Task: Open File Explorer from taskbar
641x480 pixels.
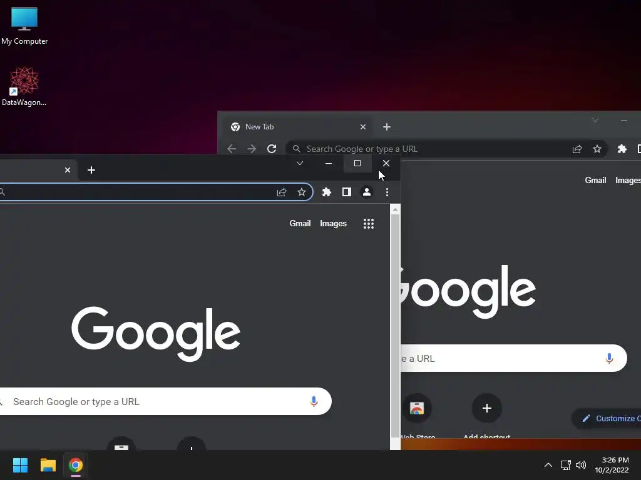Action: [48, 465]
